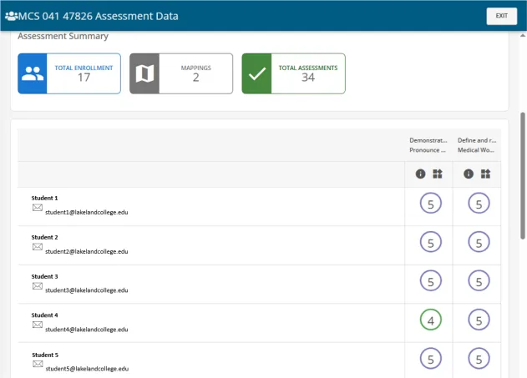The image size is (527, 378).
Task: Click the vertical scrollbar thumb
Action: click(x=523, y=175)
